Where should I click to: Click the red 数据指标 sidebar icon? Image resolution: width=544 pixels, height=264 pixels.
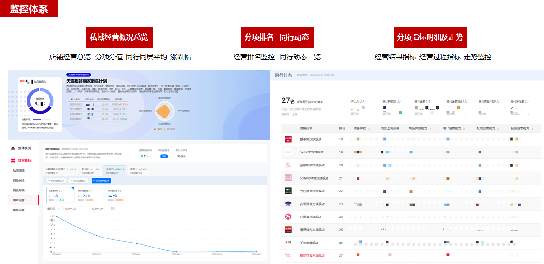click(x=13, y=160)
